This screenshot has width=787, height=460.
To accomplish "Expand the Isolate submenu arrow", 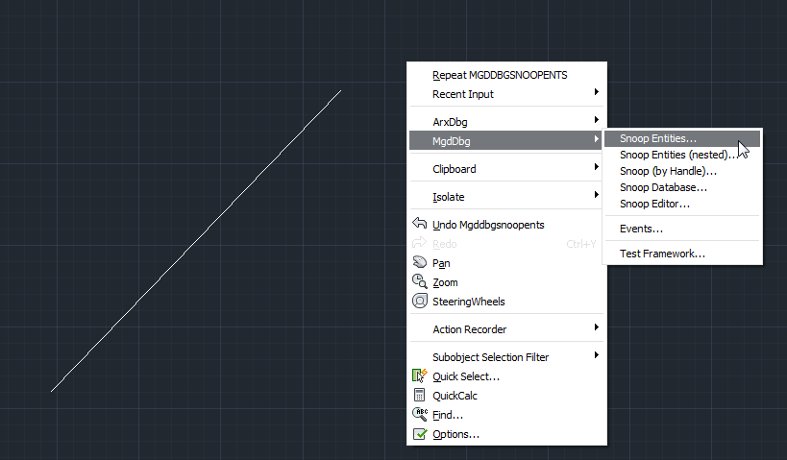I will (597, 195).
